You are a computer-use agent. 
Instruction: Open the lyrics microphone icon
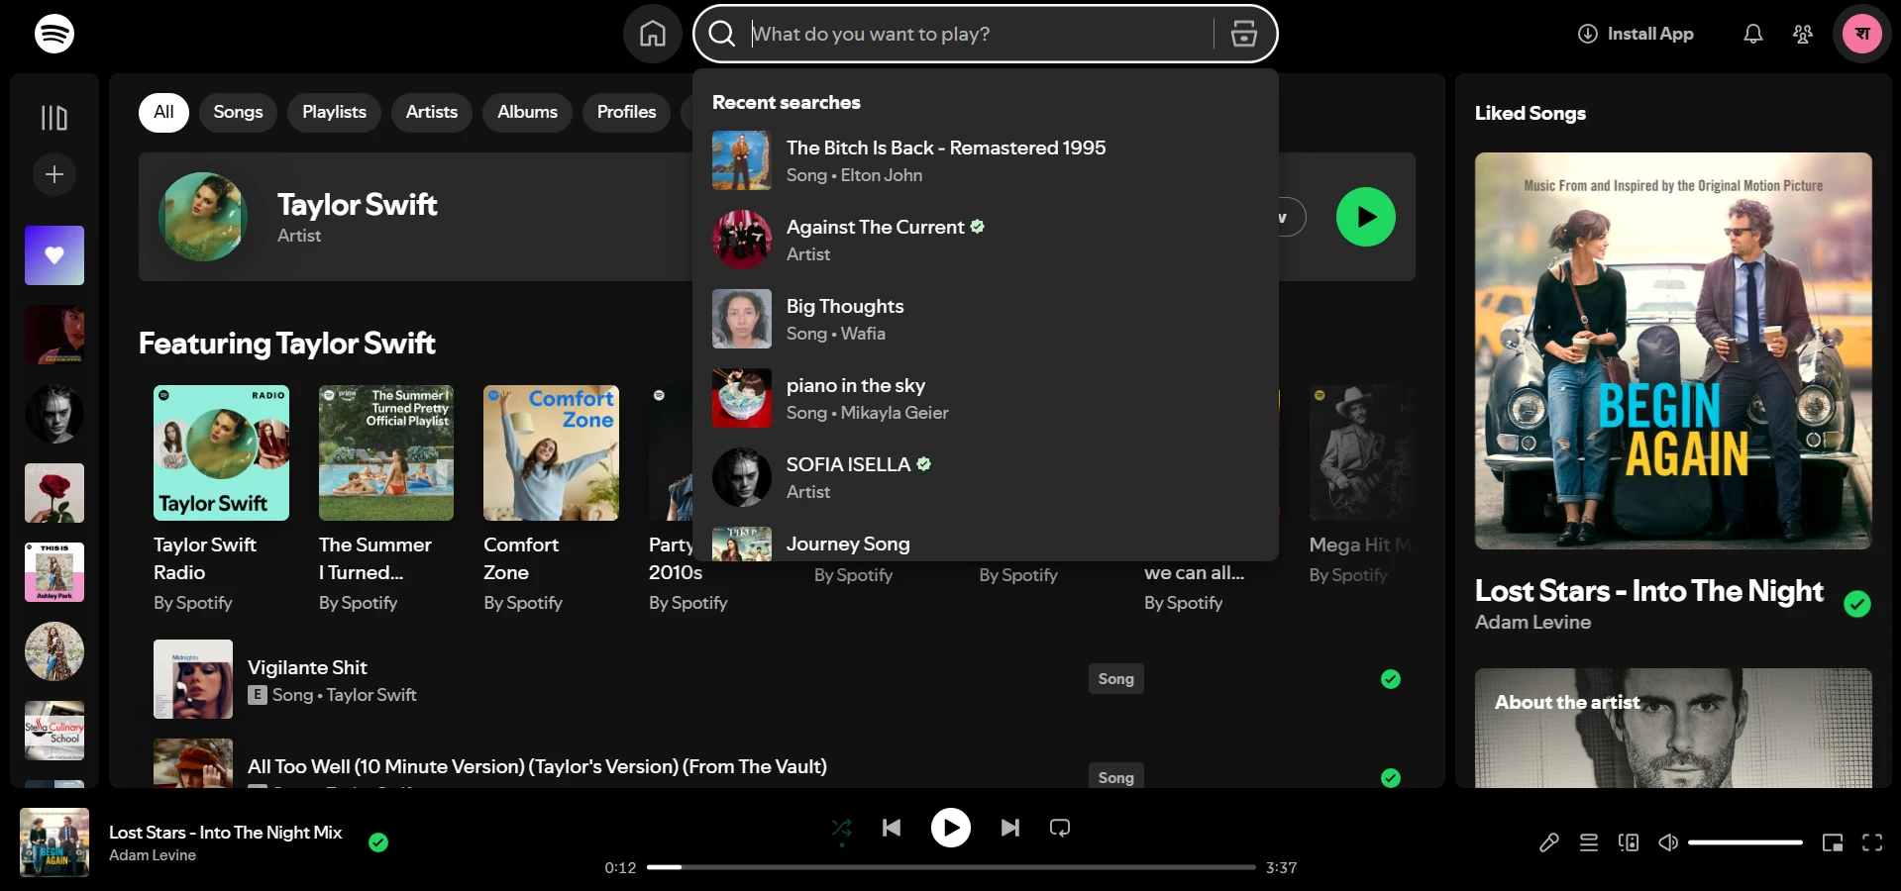tap(1549, 842)
